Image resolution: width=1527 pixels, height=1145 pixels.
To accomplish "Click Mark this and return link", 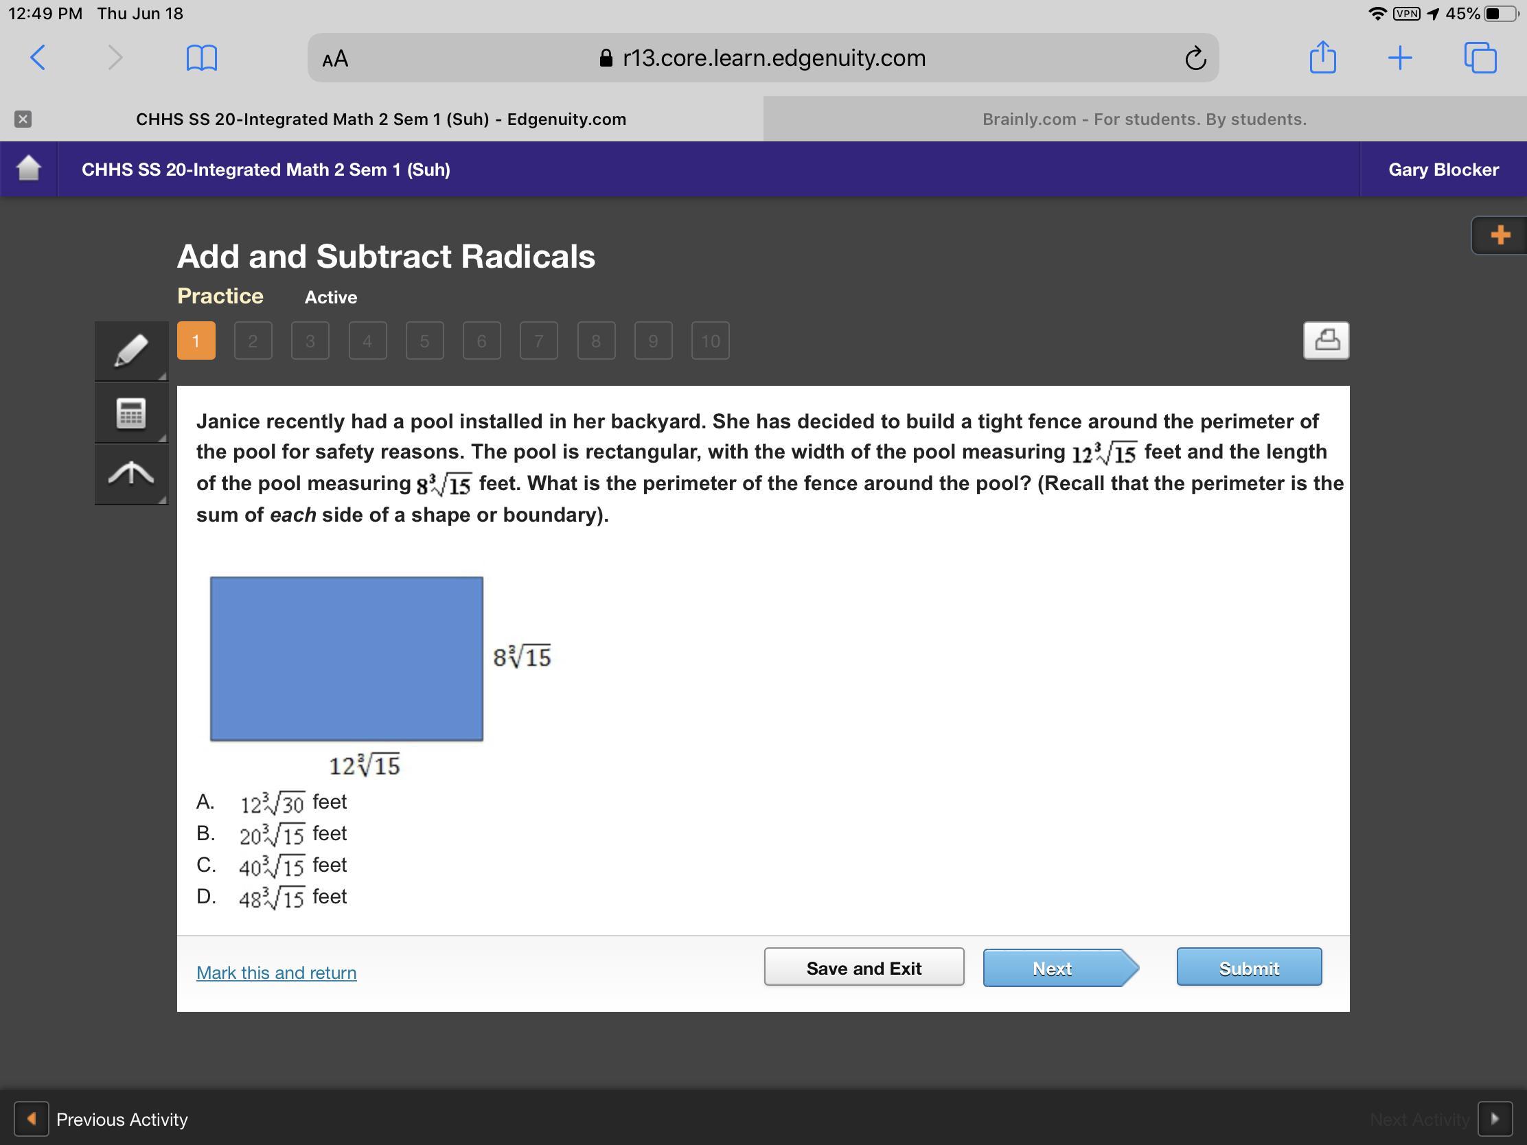I will click(x=276, y=973).
